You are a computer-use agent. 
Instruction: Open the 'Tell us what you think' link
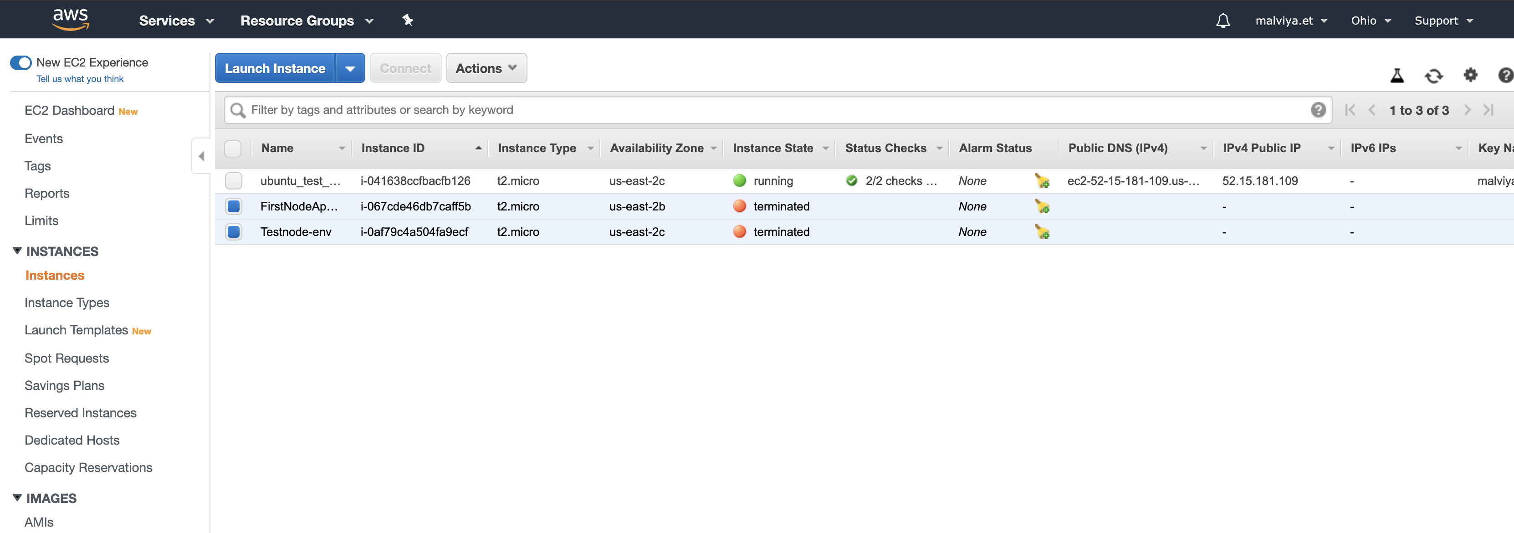click(80, 78)
